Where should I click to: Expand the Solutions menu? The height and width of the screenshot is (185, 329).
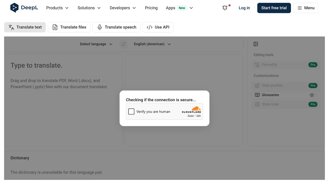click(89, 8)
